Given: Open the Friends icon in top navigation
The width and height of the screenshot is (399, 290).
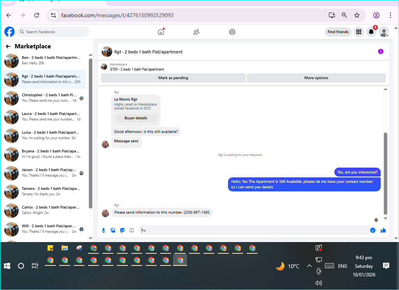Looking at the screenshot, I should point(196,32).
